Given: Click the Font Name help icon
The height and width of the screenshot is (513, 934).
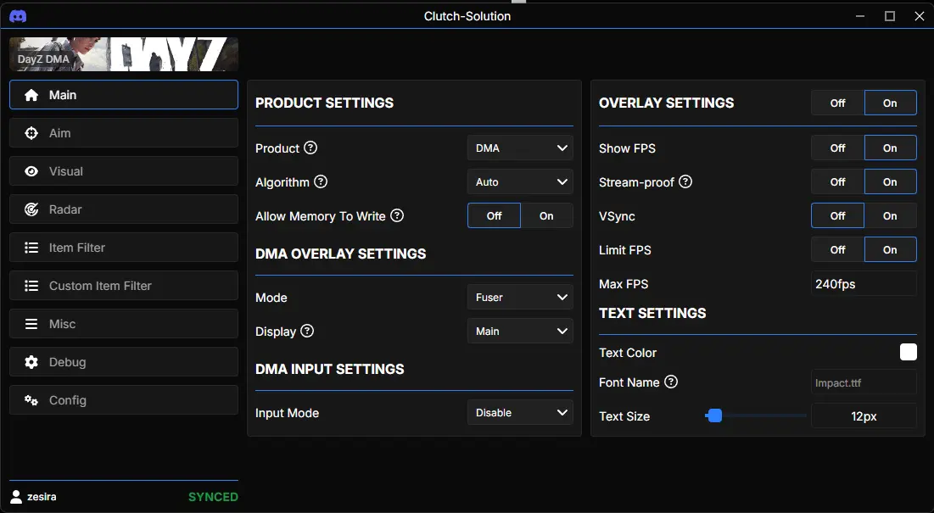Looking at the screenshot, I should click(671, 382).
